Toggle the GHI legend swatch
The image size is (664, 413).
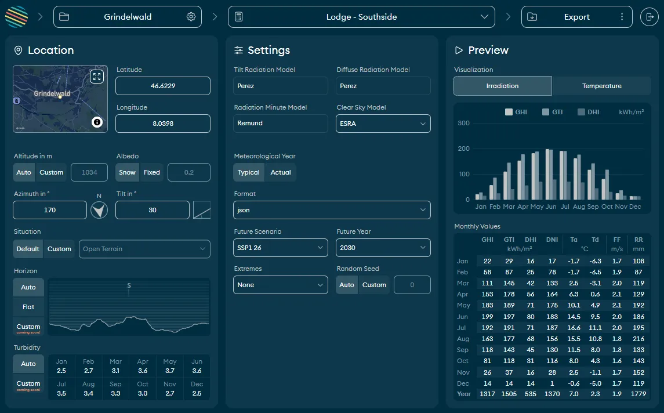pos(509,112)
